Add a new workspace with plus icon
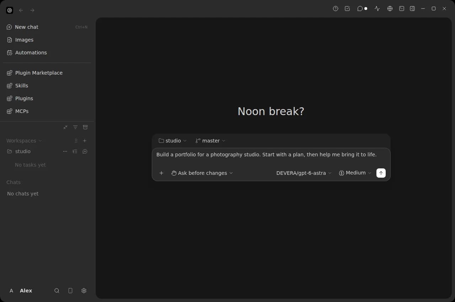This screenshot has width=455, height=302. 85,141
